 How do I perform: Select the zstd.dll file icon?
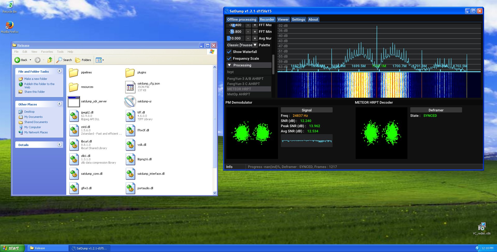(x=74, y=131)
